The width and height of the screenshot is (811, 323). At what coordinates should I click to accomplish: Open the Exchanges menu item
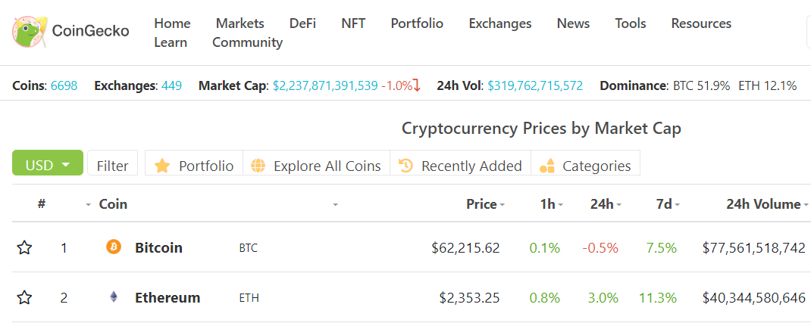500,23
